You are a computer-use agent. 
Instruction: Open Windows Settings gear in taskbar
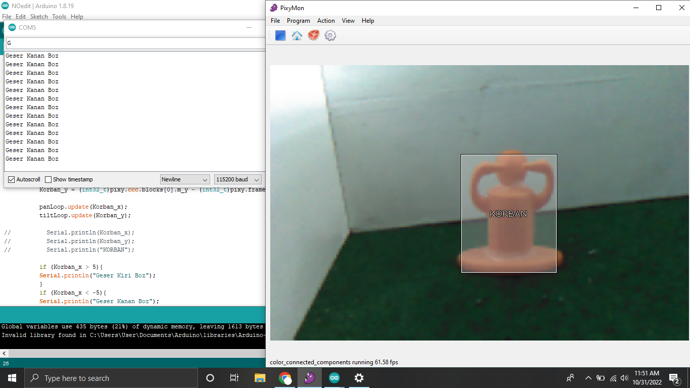[359, 378]
